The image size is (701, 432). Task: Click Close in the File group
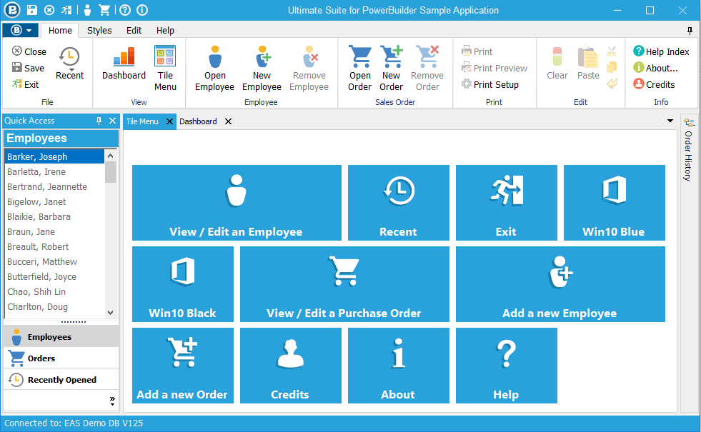[29, 51]
